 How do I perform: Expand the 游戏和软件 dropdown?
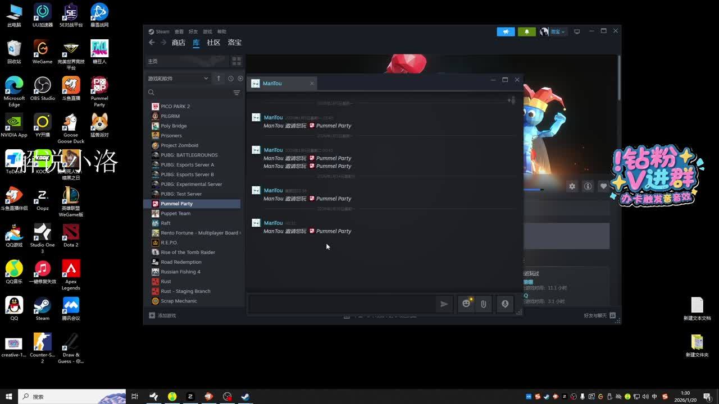pos(206,79)
